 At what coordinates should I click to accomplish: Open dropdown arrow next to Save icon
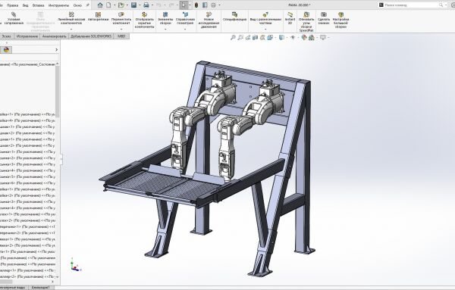coord(140,5)
